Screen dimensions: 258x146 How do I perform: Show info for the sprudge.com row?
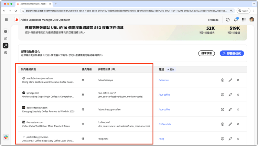pyautogui.click(x=223, y=95)
